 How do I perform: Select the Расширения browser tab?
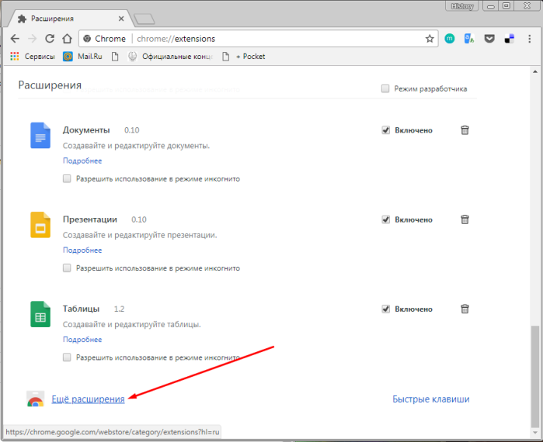click(69, 19)
